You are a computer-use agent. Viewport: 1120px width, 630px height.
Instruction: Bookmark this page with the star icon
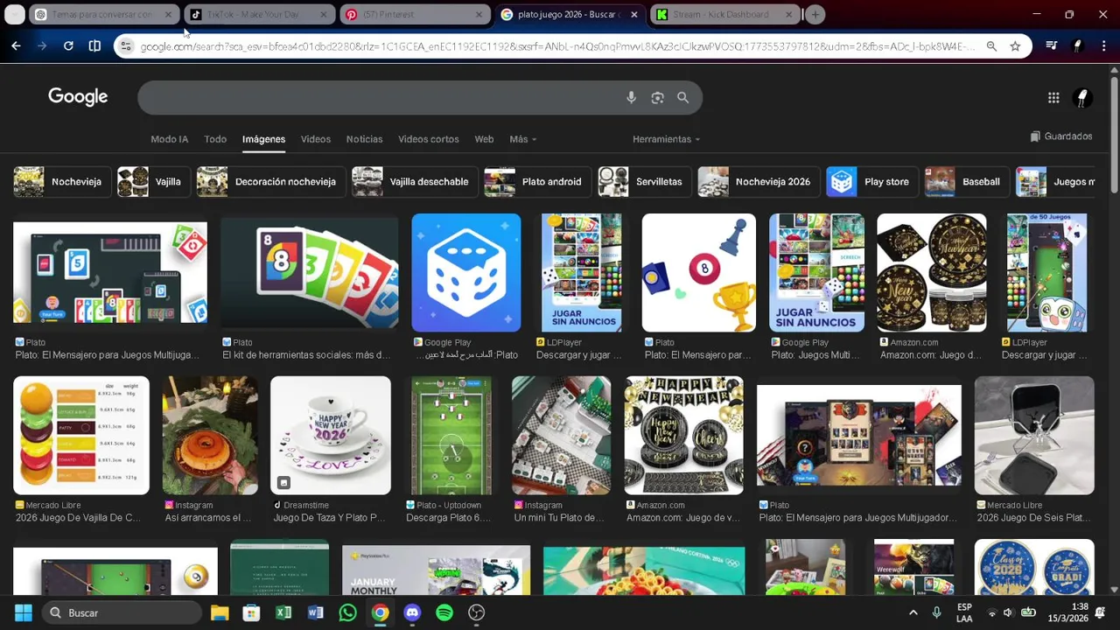coord(1015,46)
